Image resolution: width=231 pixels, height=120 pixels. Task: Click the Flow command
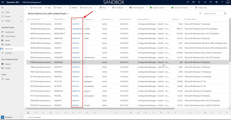[x=103, y=8]
